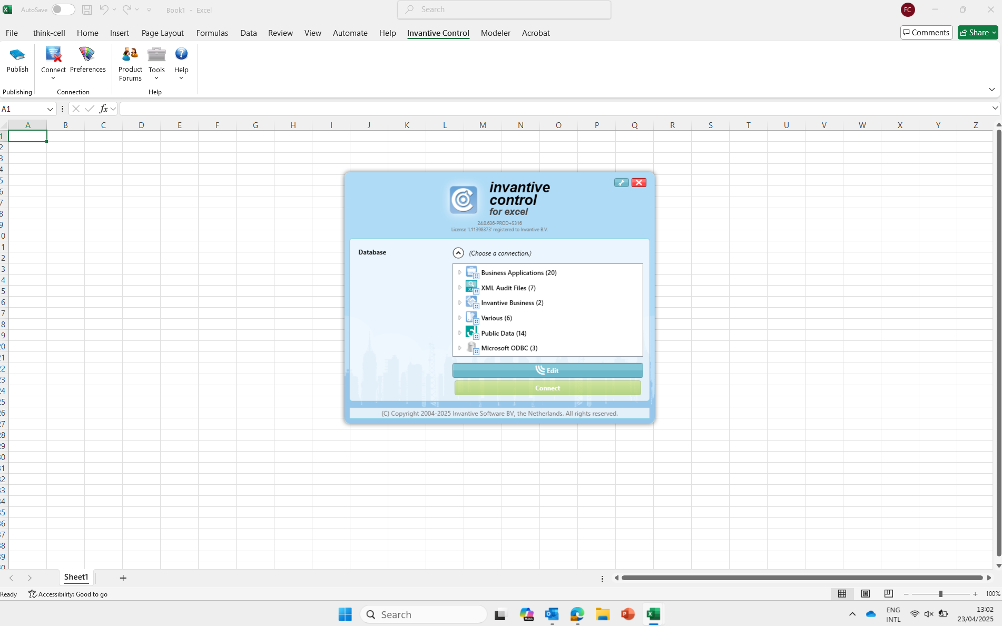Open the Name Box dropdown
Image resolution: width=1002 pixels, height=626 pixels.
(50, 109)
